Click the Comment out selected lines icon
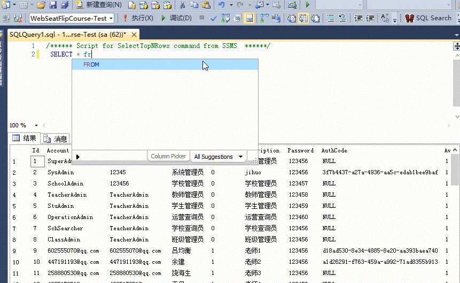Viewport: 460px width, 283px height. 331,19
